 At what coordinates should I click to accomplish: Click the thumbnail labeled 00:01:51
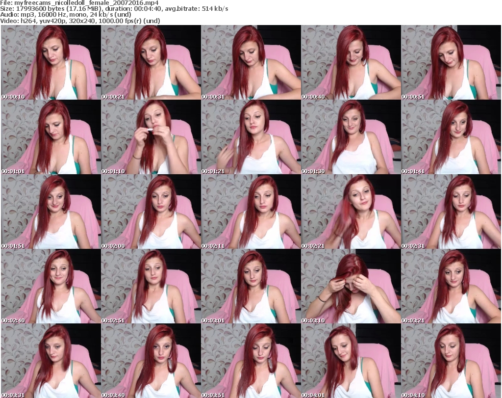point(51,212)
